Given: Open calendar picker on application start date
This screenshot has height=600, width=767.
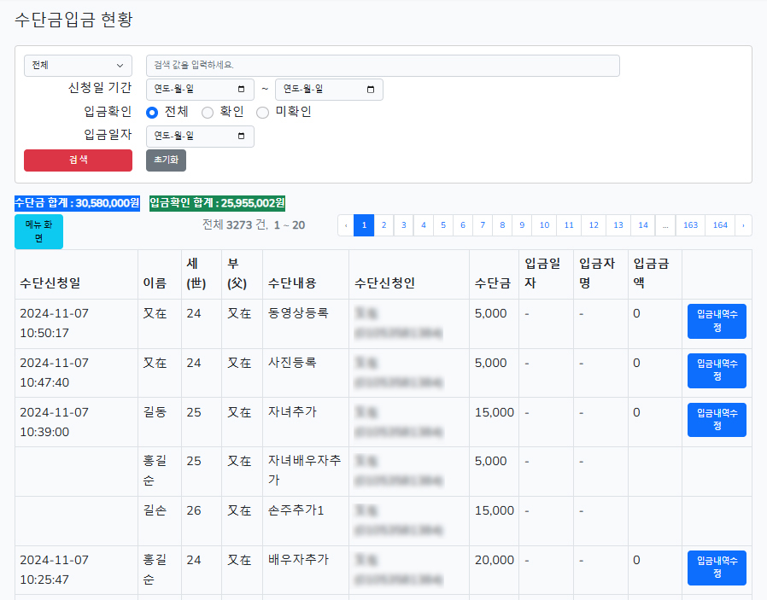Looking at the screenshot, I should point(241,90).
